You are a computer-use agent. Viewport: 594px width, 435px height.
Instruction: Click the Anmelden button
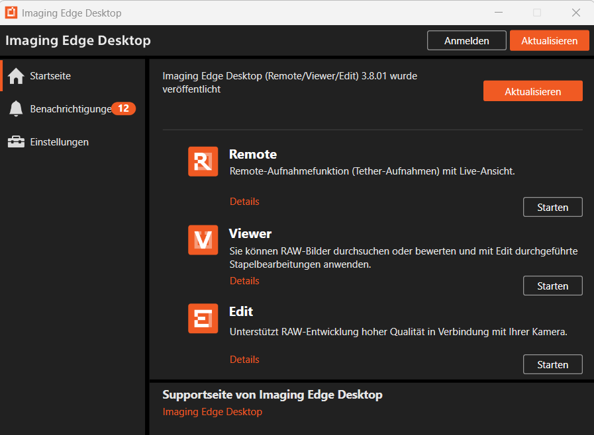[467, 40]
